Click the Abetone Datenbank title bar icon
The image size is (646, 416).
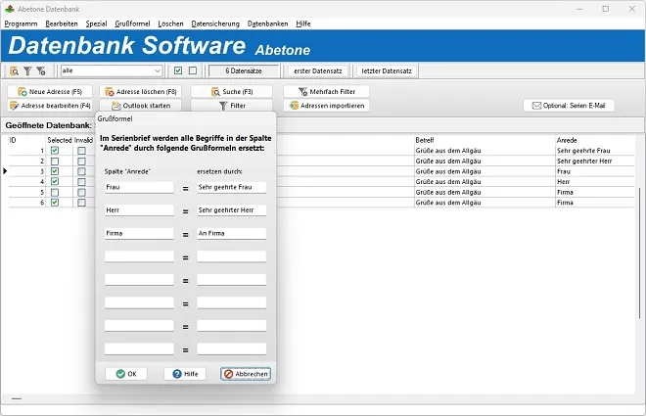pyautogui.click(x=10, y=9)
